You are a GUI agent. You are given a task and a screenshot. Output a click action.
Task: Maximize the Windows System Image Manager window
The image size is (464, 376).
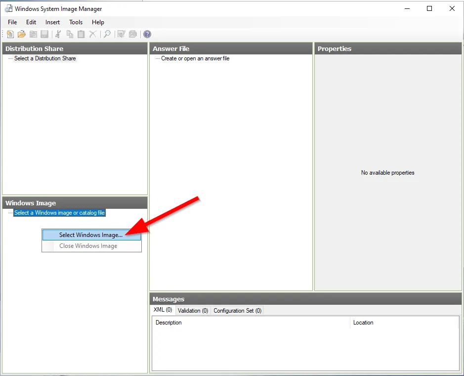point(429,8)
